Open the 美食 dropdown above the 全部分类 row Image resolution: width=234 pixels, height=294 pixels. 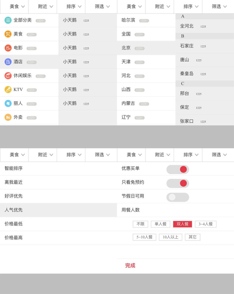[17, 6]
